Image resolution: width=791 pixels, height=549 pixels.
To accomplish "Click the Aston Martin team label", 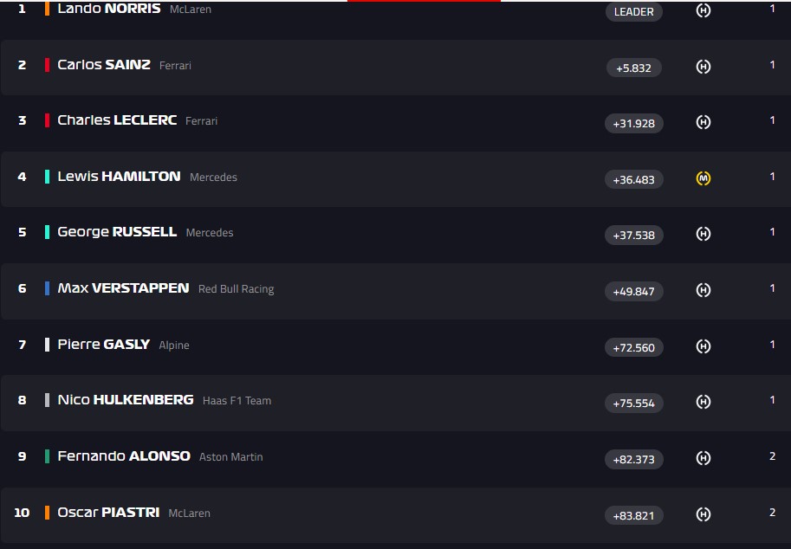I will [x=231, y=457].
